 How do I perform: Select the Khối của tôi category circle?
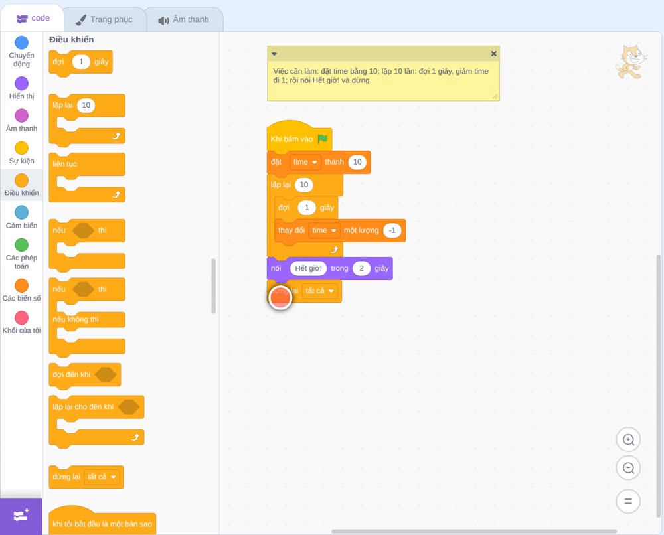point(22,317)
